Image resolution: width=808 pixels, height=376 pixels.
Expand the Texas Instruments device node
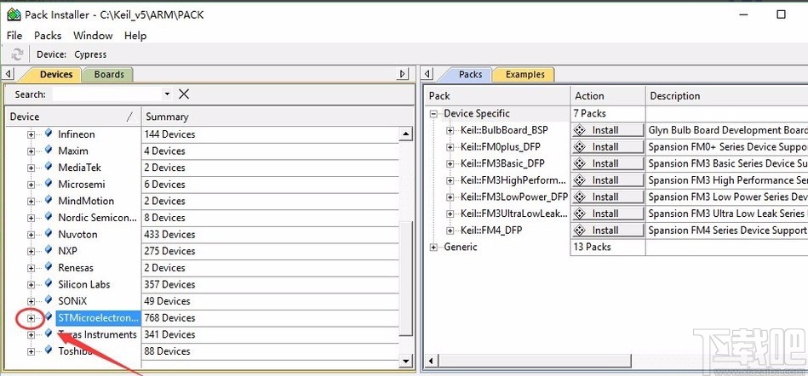tap(31, 335)
